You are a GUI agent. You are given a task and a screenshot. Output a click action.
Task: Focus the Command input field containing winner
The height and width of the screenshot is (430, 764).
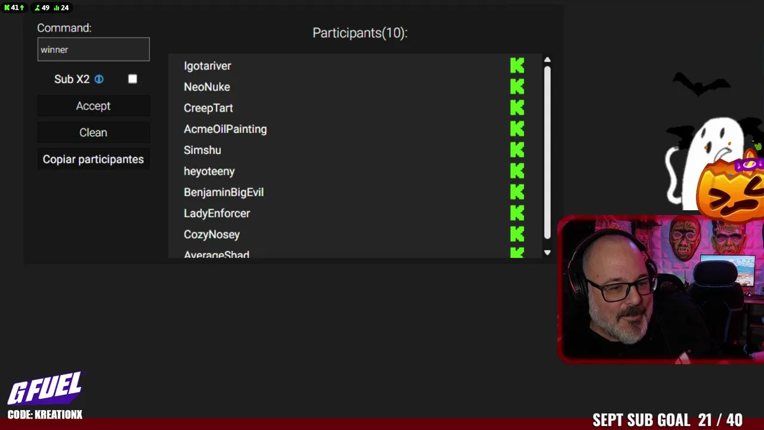(x=93, y=50)
